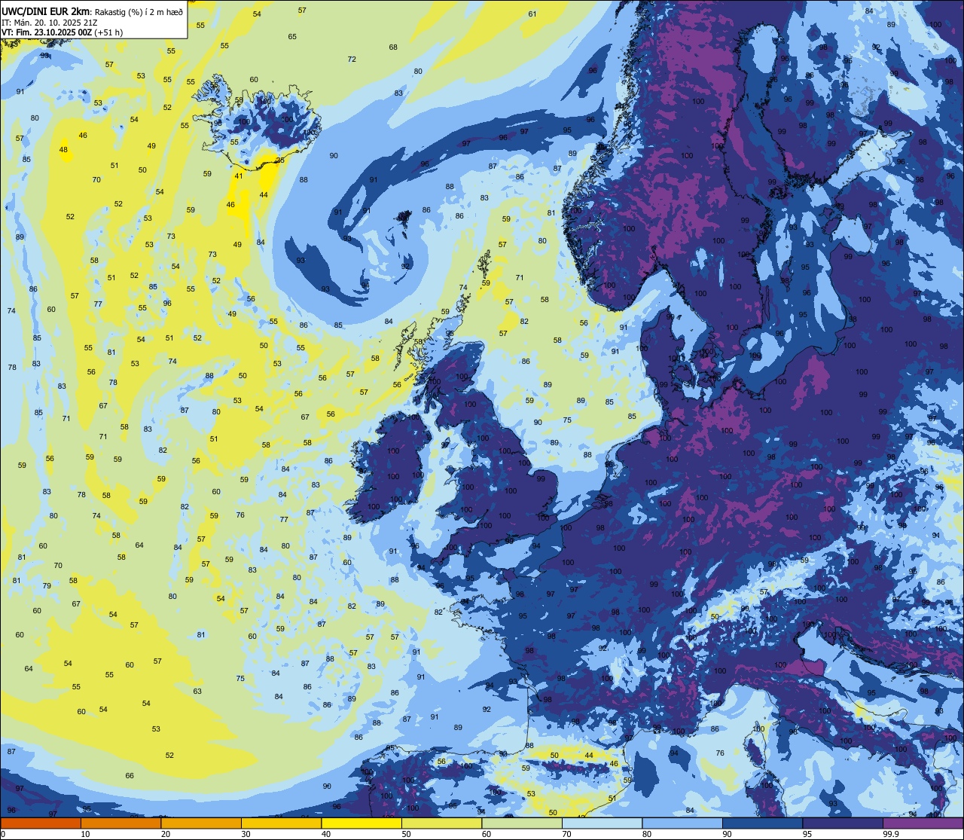Click the 'IT: Mán. 20. 10. 2025 21Z' line
The width and height of the screenshot is (964, 840).
tap(50, 22)
